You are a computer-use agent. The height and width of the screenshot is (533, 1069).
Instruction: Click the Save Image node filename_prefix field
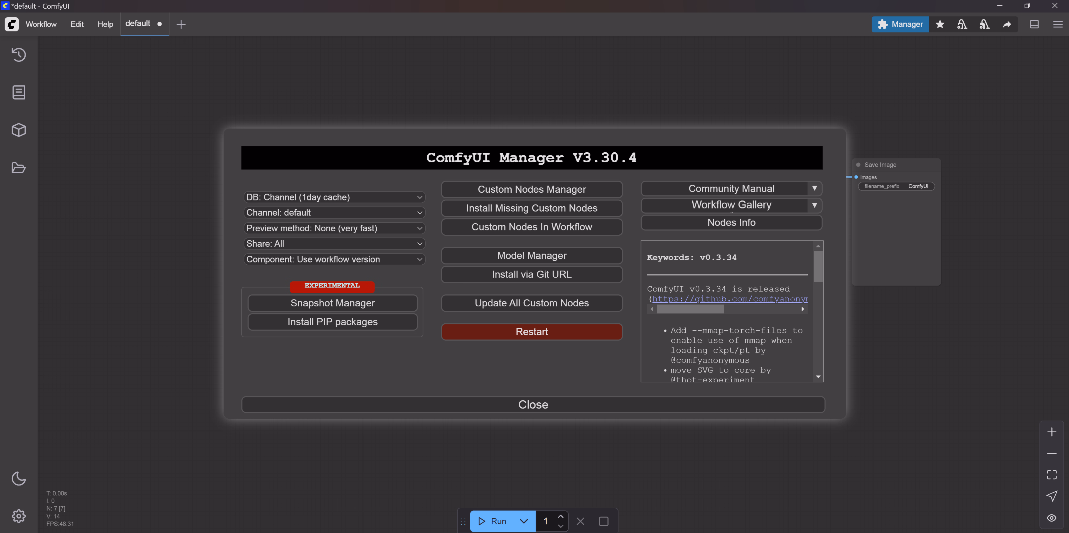tap(896, 186)
